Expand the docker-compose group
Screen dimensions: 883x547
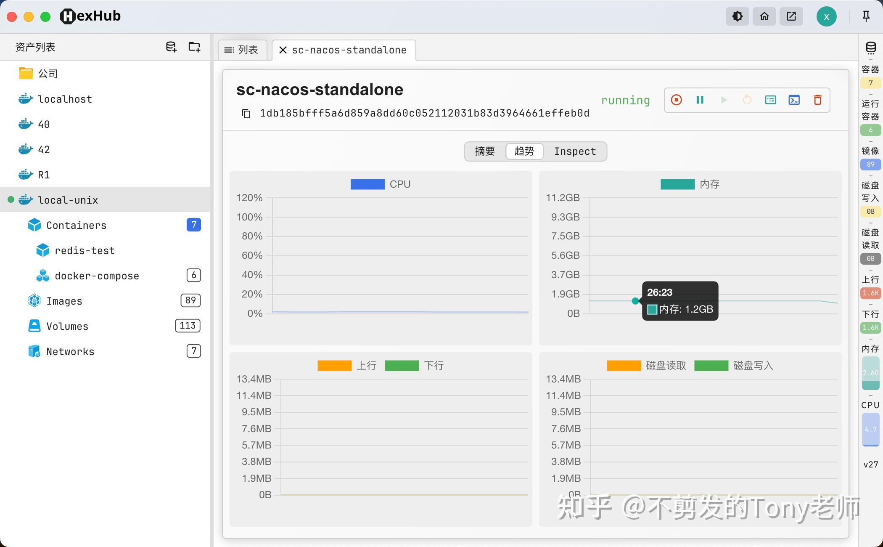click(x=97, y=276)
